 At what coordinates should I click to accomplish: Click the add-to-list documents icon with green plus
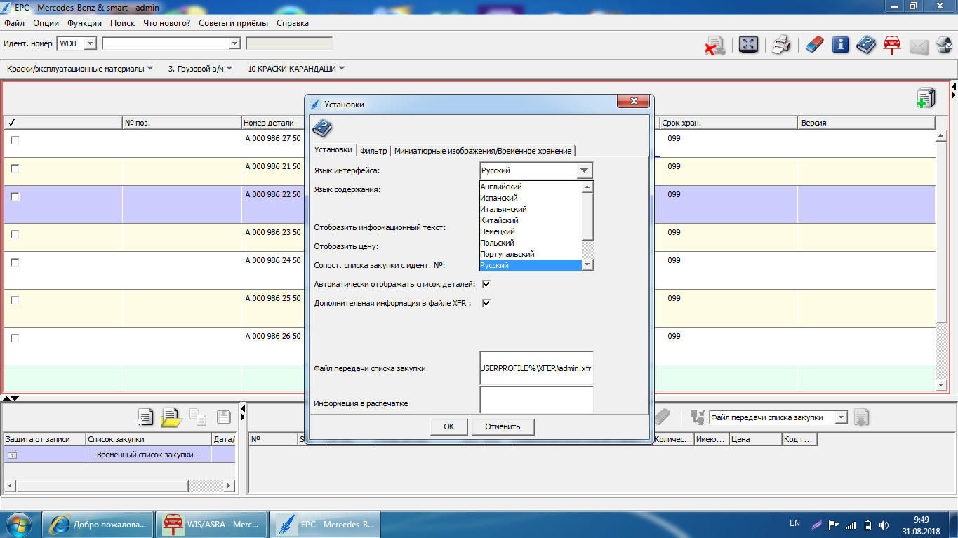click(x=926, y=98)
